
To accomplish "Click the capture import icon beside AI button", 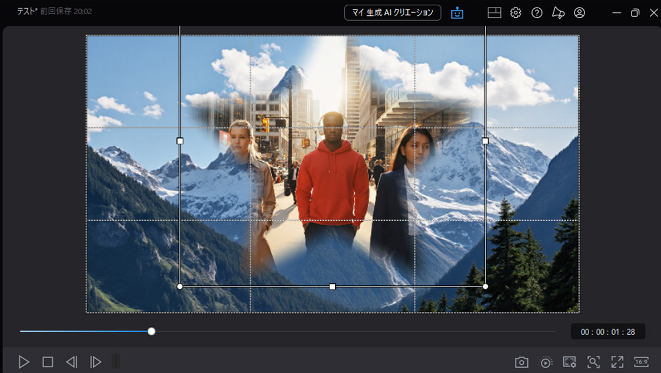I will point(456,12).
